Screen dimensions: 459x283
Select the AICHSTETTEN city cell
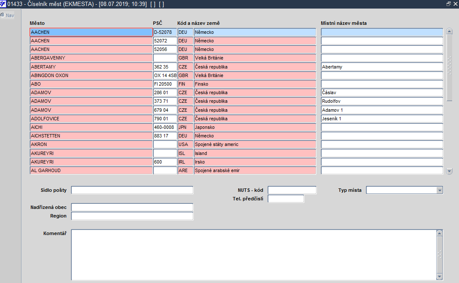coord(91,136)
